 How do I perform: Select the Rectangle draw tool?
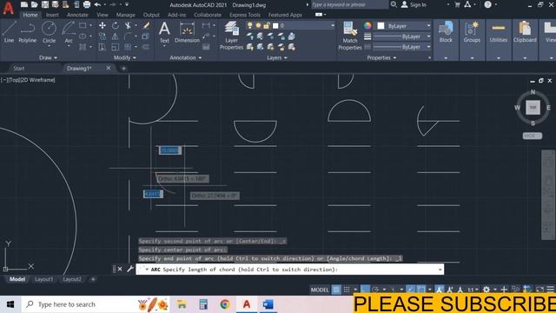(x=83, y=25)
